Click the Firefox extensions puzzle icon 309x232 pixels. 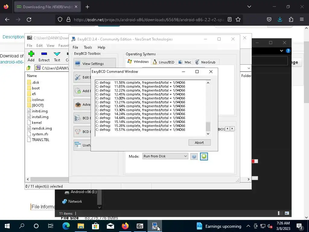coord(291,19)
